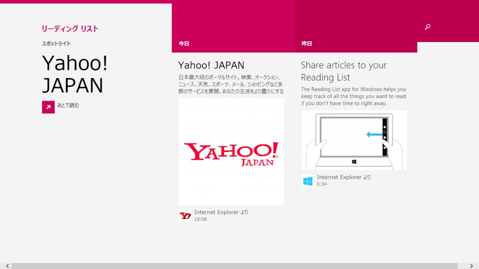Image resolution: width=479 pixels, height=269 pixels.
Task: Click the あとで読む label
Action: (68, 105)
